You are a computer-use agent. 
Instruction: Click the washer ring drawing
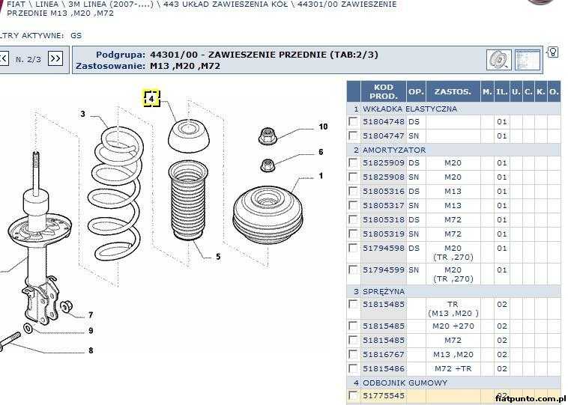coord(28,329)
